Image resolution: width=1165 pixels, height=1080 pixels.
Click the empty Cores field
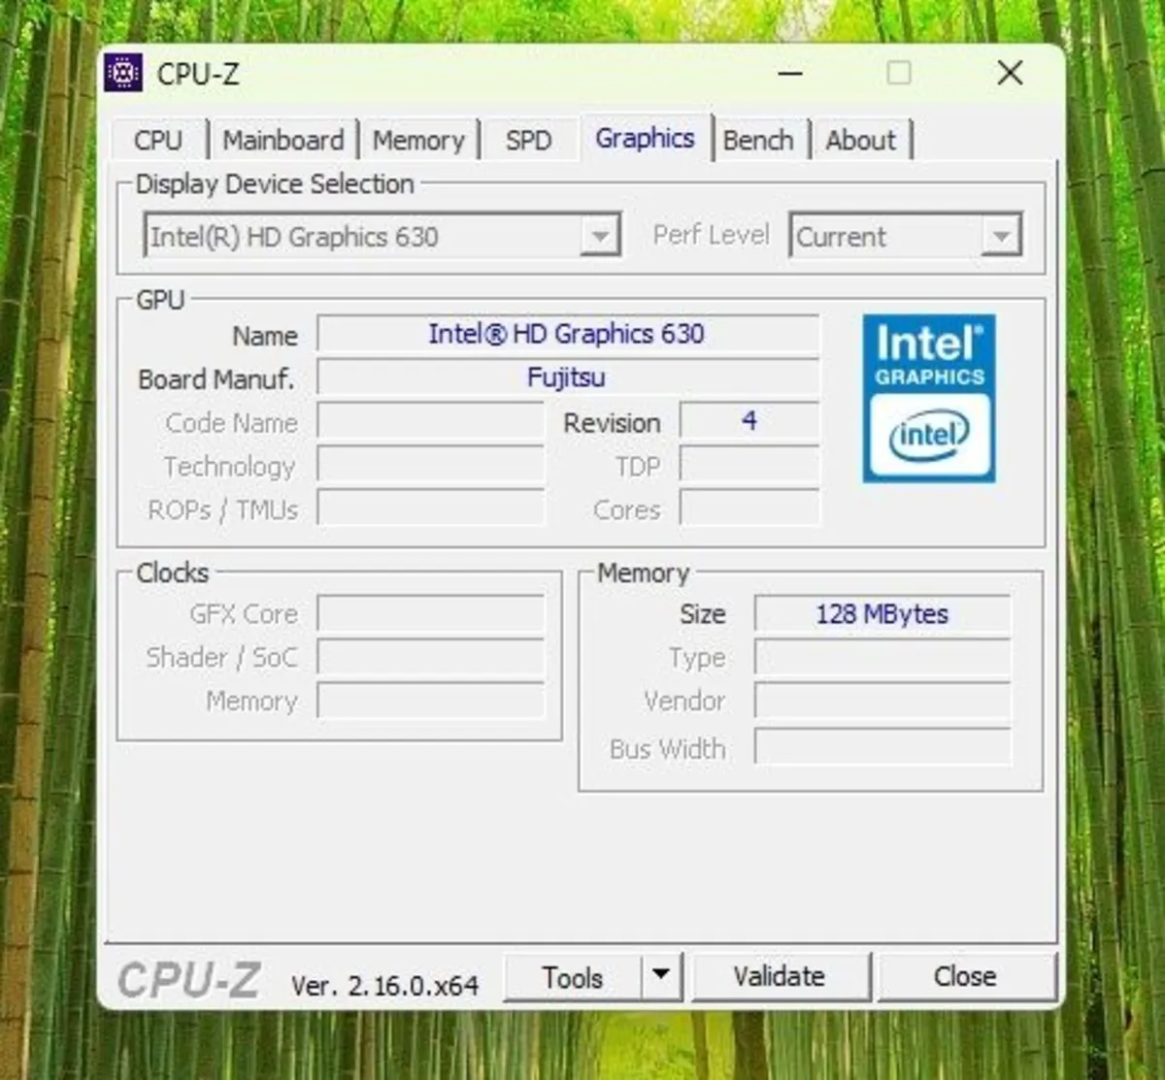point(749,508)
